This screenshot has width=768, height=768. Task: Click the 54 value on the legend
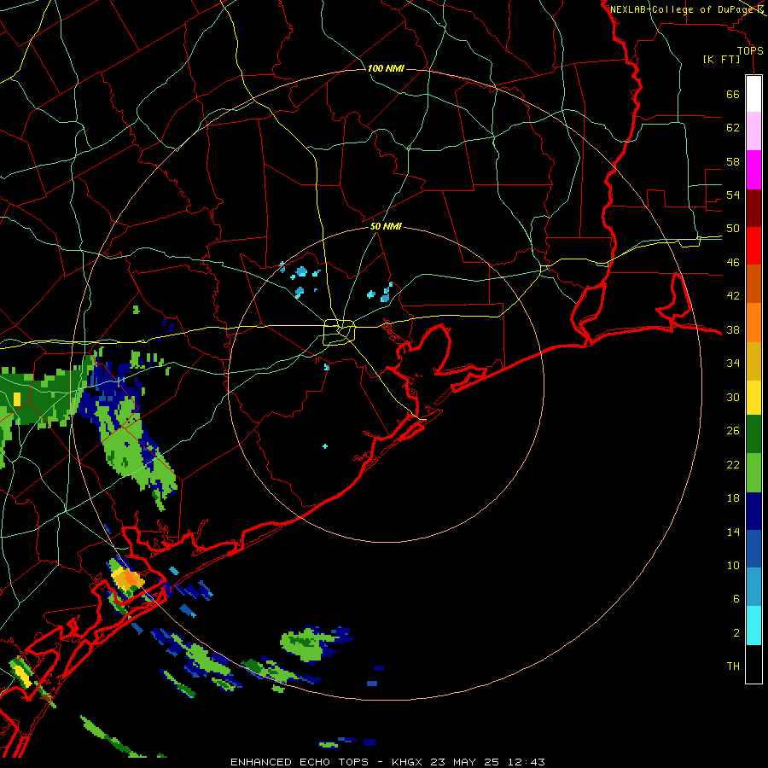(733, 195)
